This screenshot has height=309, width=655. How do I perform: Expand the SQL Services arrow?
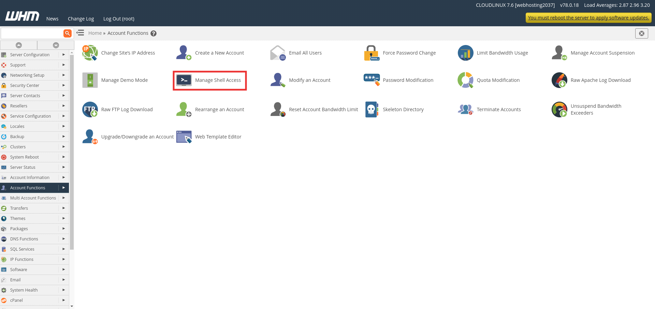[63, 249]
